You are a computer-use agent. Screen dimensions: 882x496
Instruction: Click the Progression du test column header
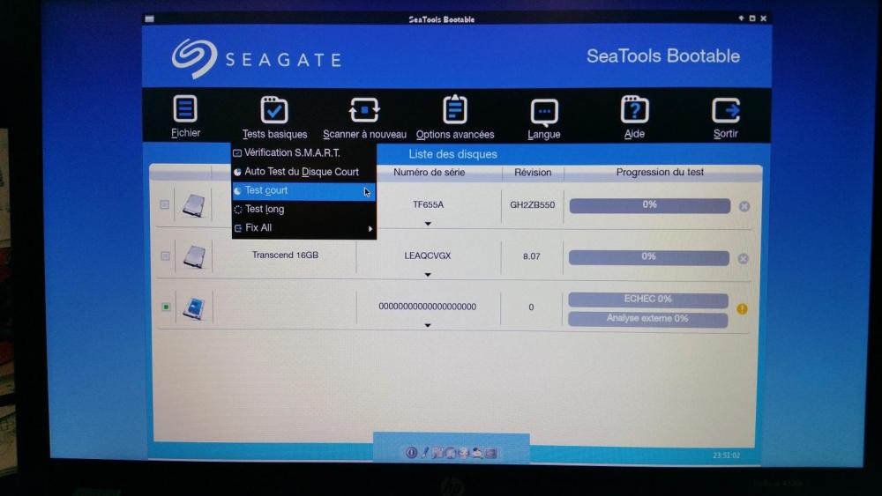[x=660, y=172]
